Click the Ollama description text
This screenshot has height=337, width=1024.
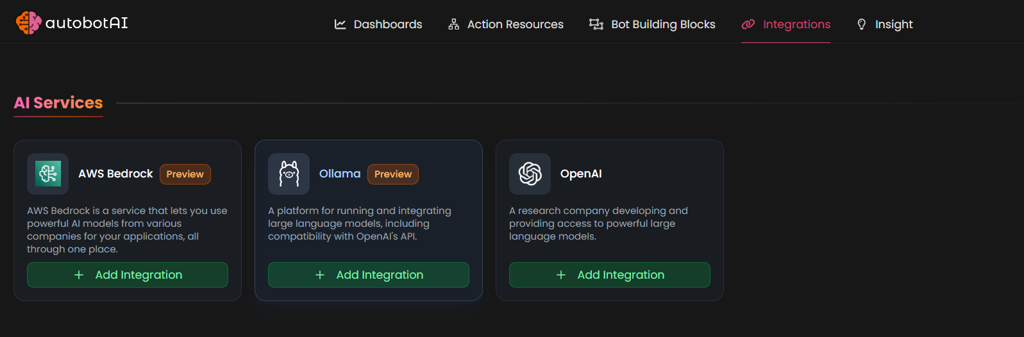pyautogui.click(x=360, y=224)
